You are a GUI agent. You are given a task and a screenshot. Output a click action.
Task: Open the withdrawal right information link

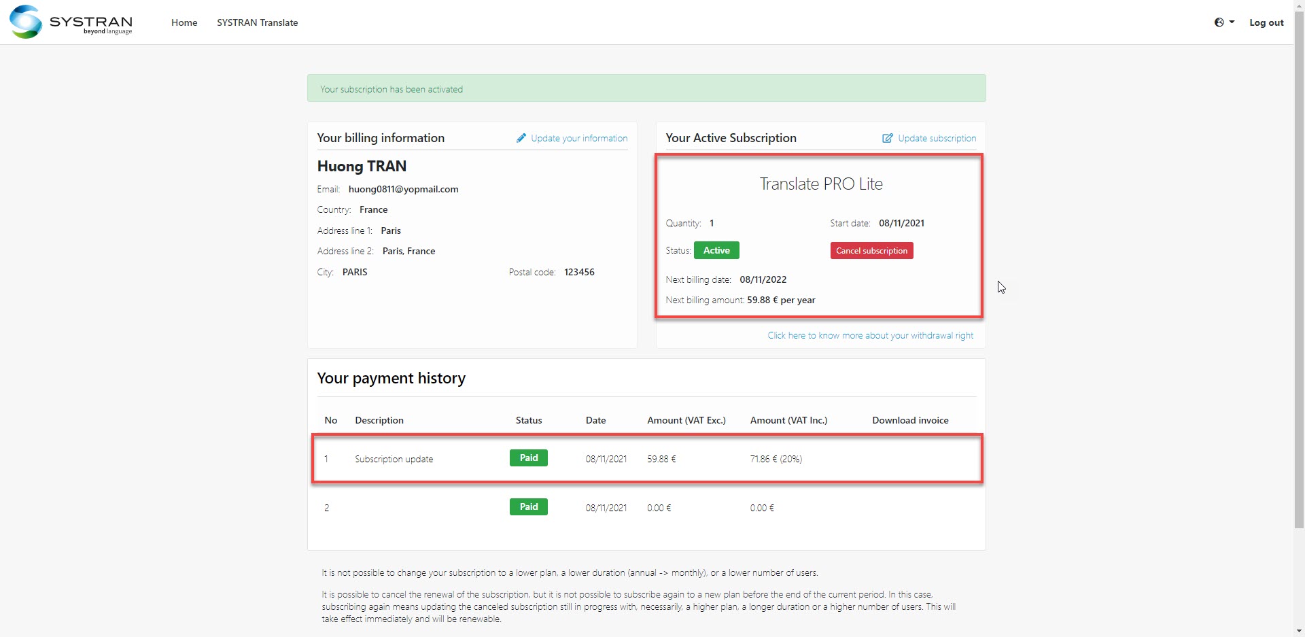(x=871, y=335)
